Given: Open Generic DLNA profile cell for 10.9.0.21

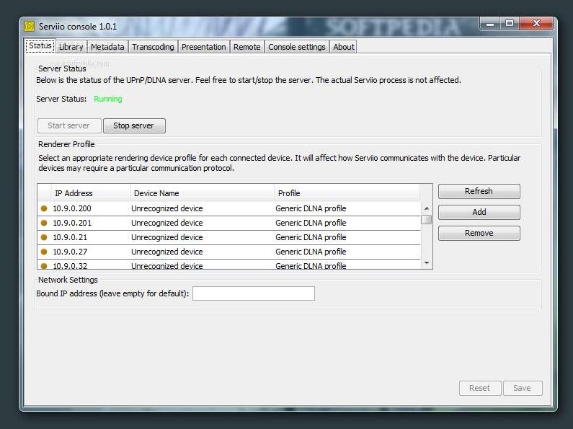Looking at the screenshot, I should tap(347, 237).
